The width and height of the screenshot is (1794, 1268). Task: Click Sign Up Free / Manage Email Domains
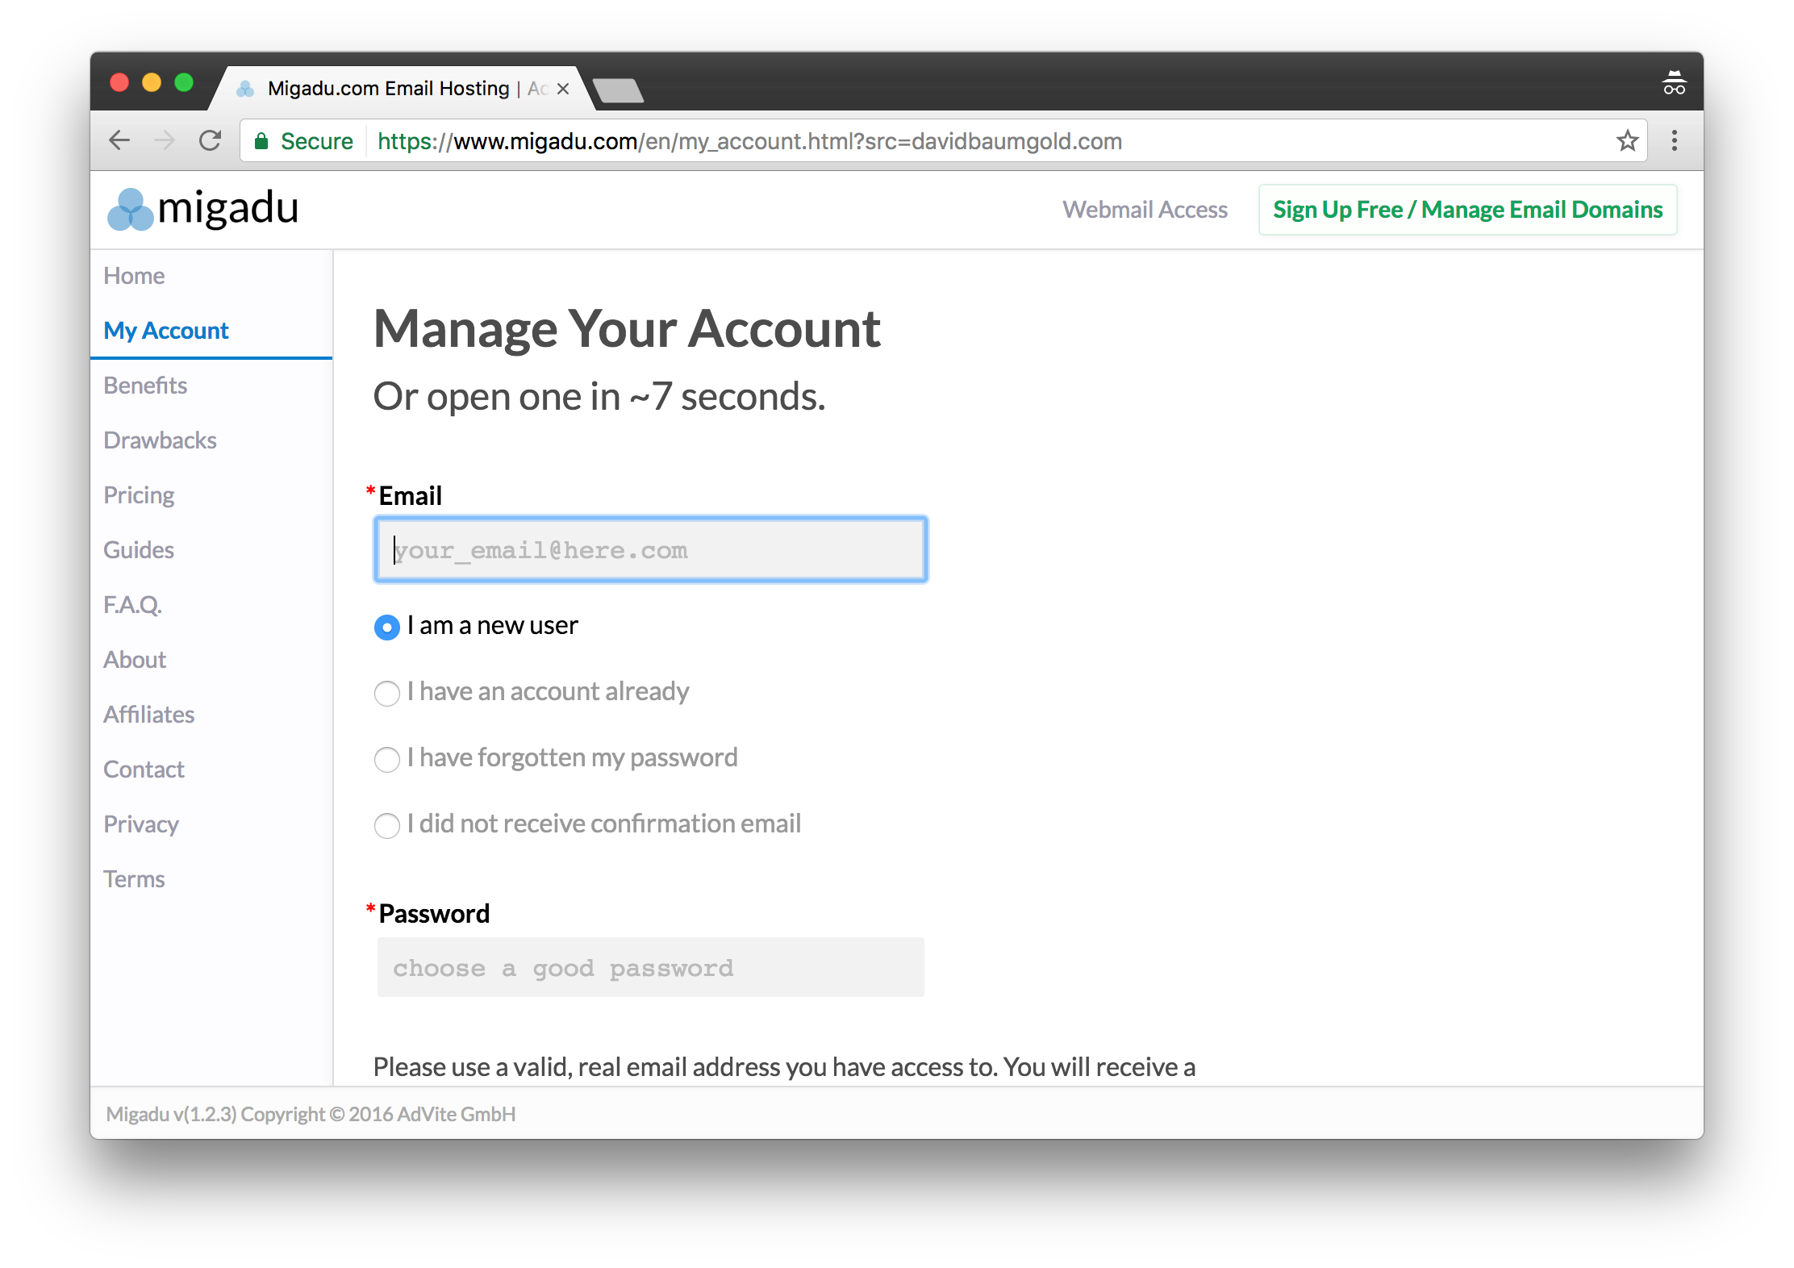coord(1467,210)
